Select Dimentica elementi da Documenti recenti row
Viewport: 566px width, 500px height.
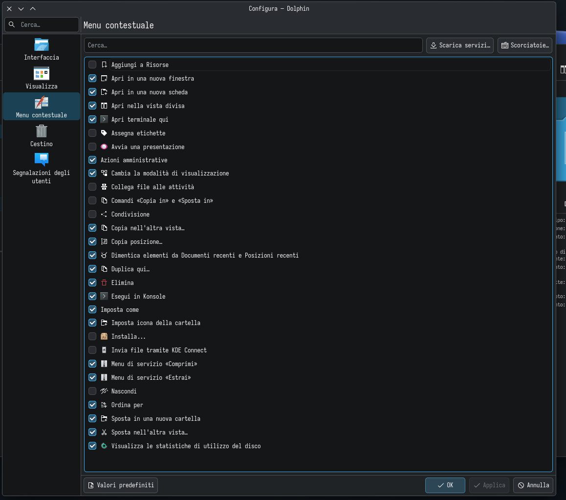318,256
